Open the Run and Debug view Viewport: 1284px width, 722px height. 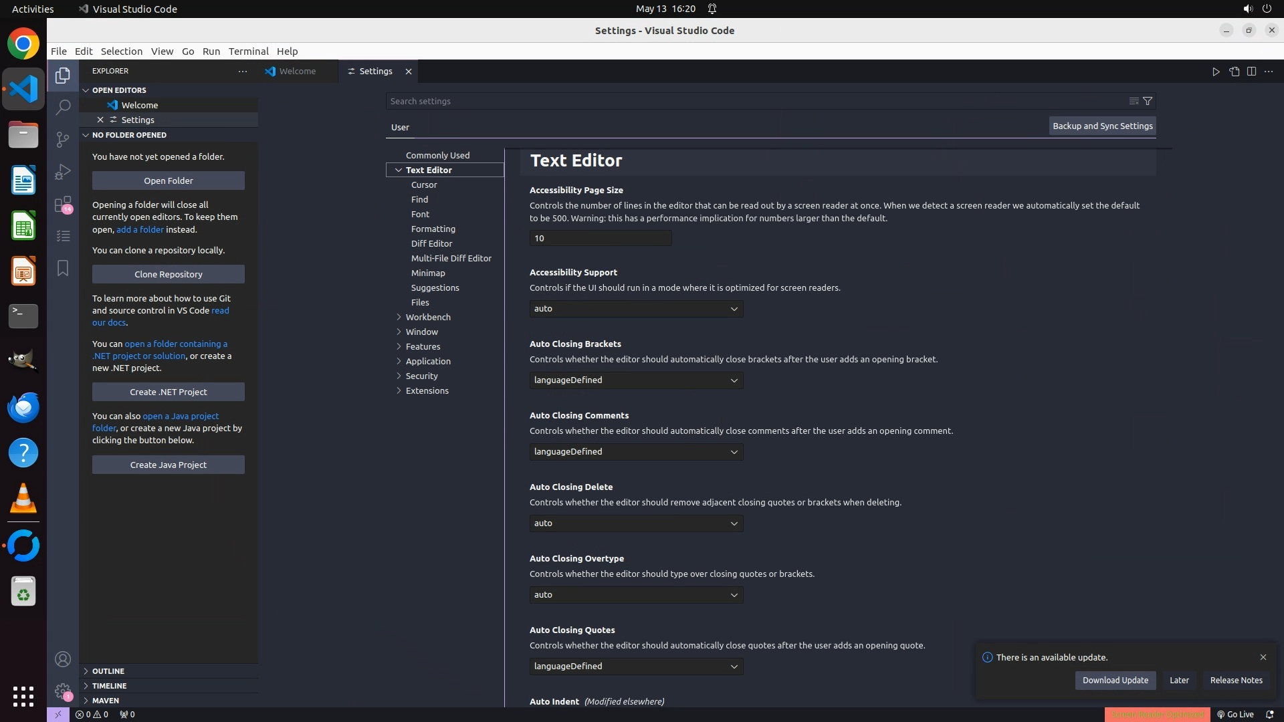click(x=63, y=172)
